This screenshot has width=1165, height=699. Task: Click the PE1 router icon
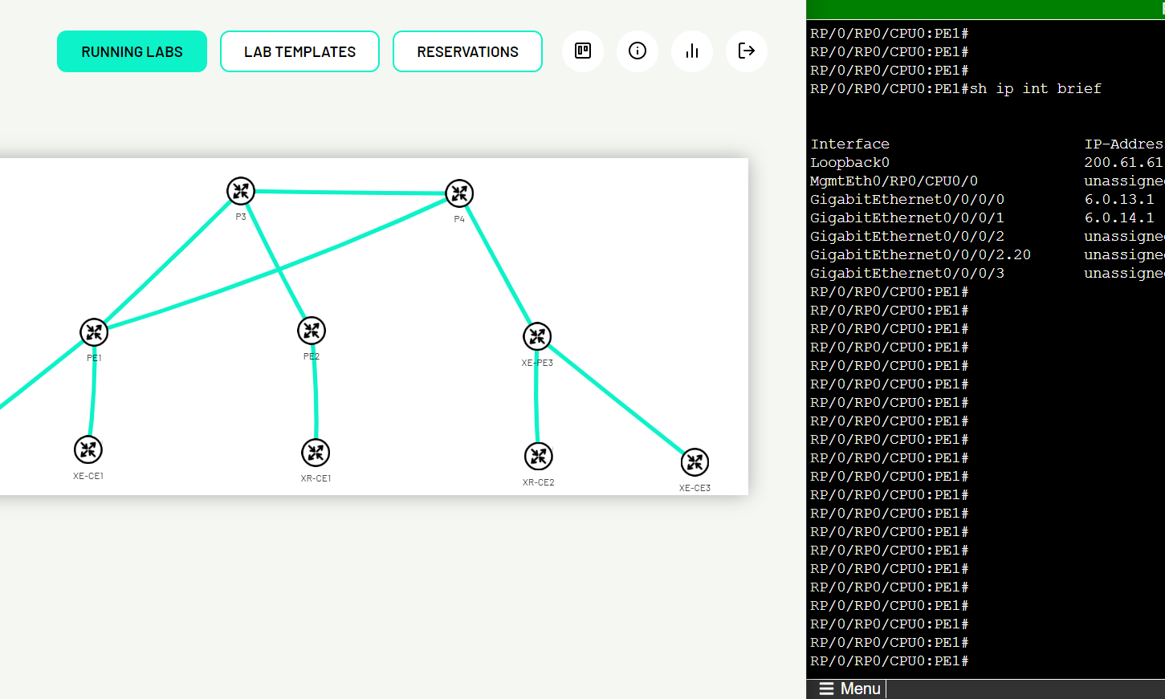click(94, 332)
